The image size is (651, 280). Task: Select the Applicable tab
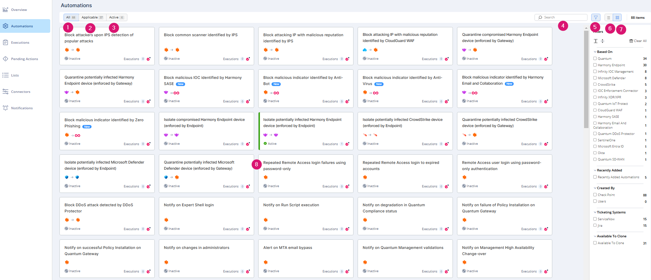[93, 17]
